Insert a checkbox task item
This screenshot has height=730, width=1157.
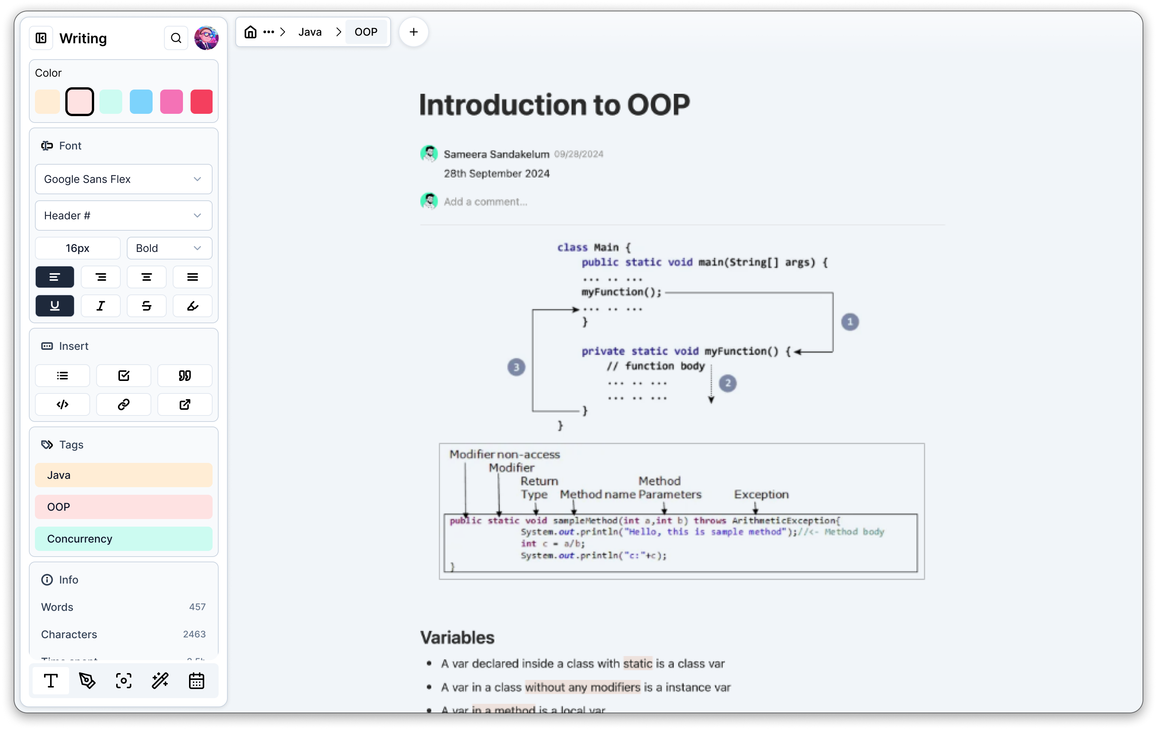(x=123, y=376)
